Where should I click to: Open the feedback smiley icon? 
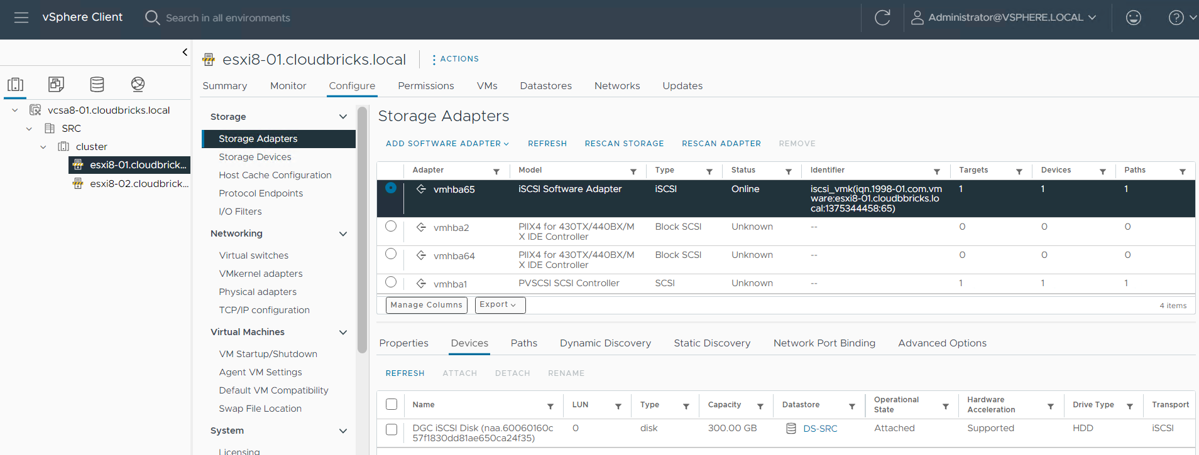click(1133, 18)
